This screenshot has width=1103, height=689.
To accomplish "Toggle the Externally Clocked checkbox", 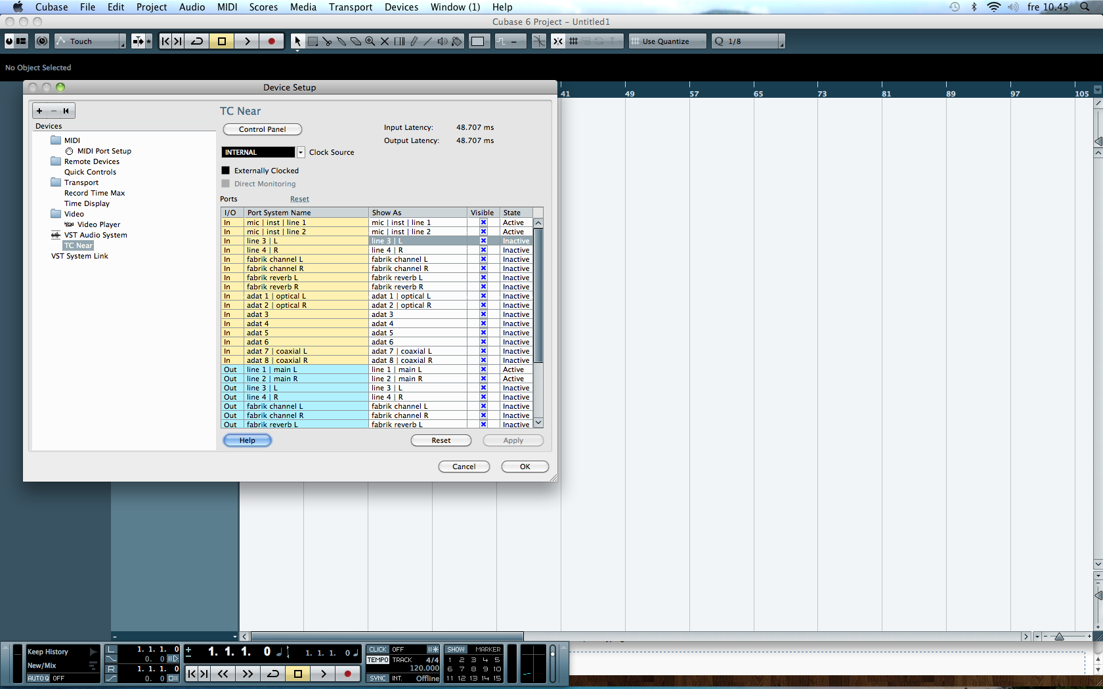I will click(226, 171).
